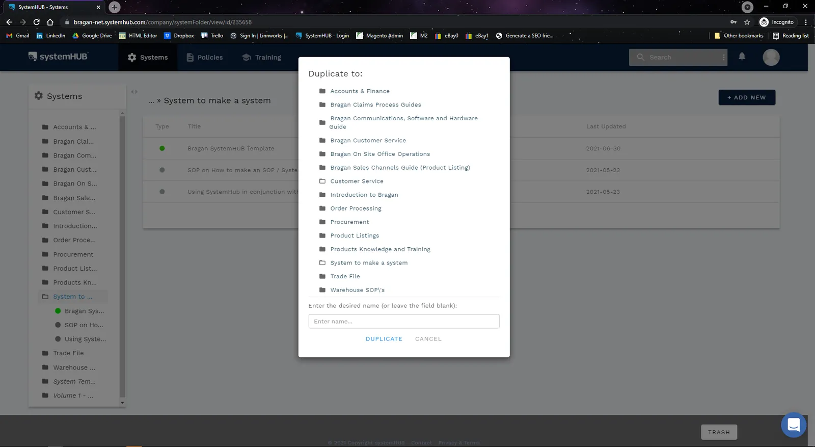Image resolution: width=815 pixels, height=447 pixels.
Task: Open new browser tab with plus
Action: (115, 7)
